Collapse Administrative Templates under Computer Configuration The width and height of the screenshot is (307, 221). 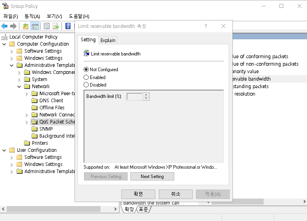pos(11,65)
